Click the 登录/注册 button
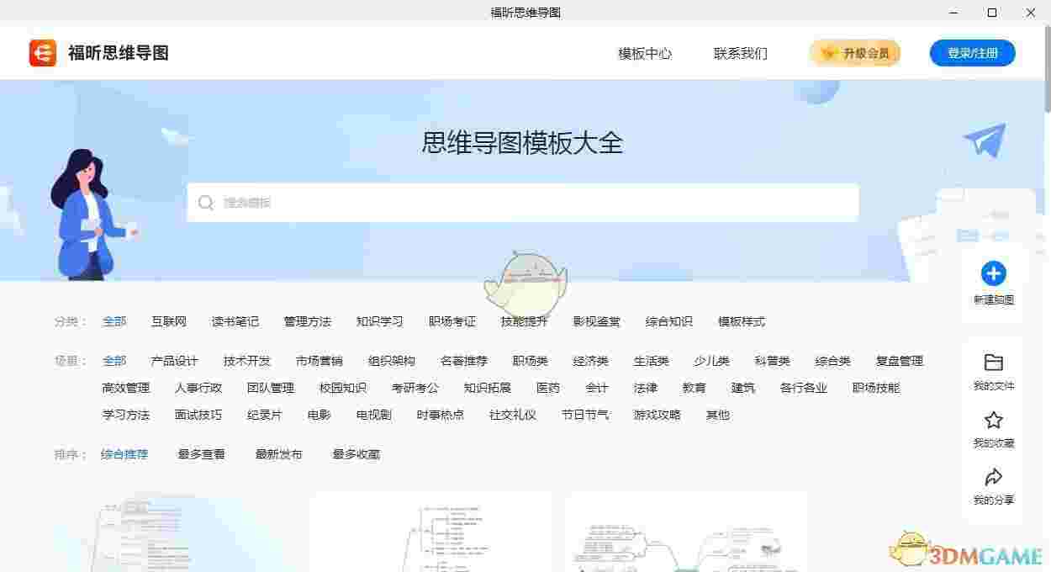Image resolution: width=1051 pixels, height=572 pixels. click(x=972, y=52)
